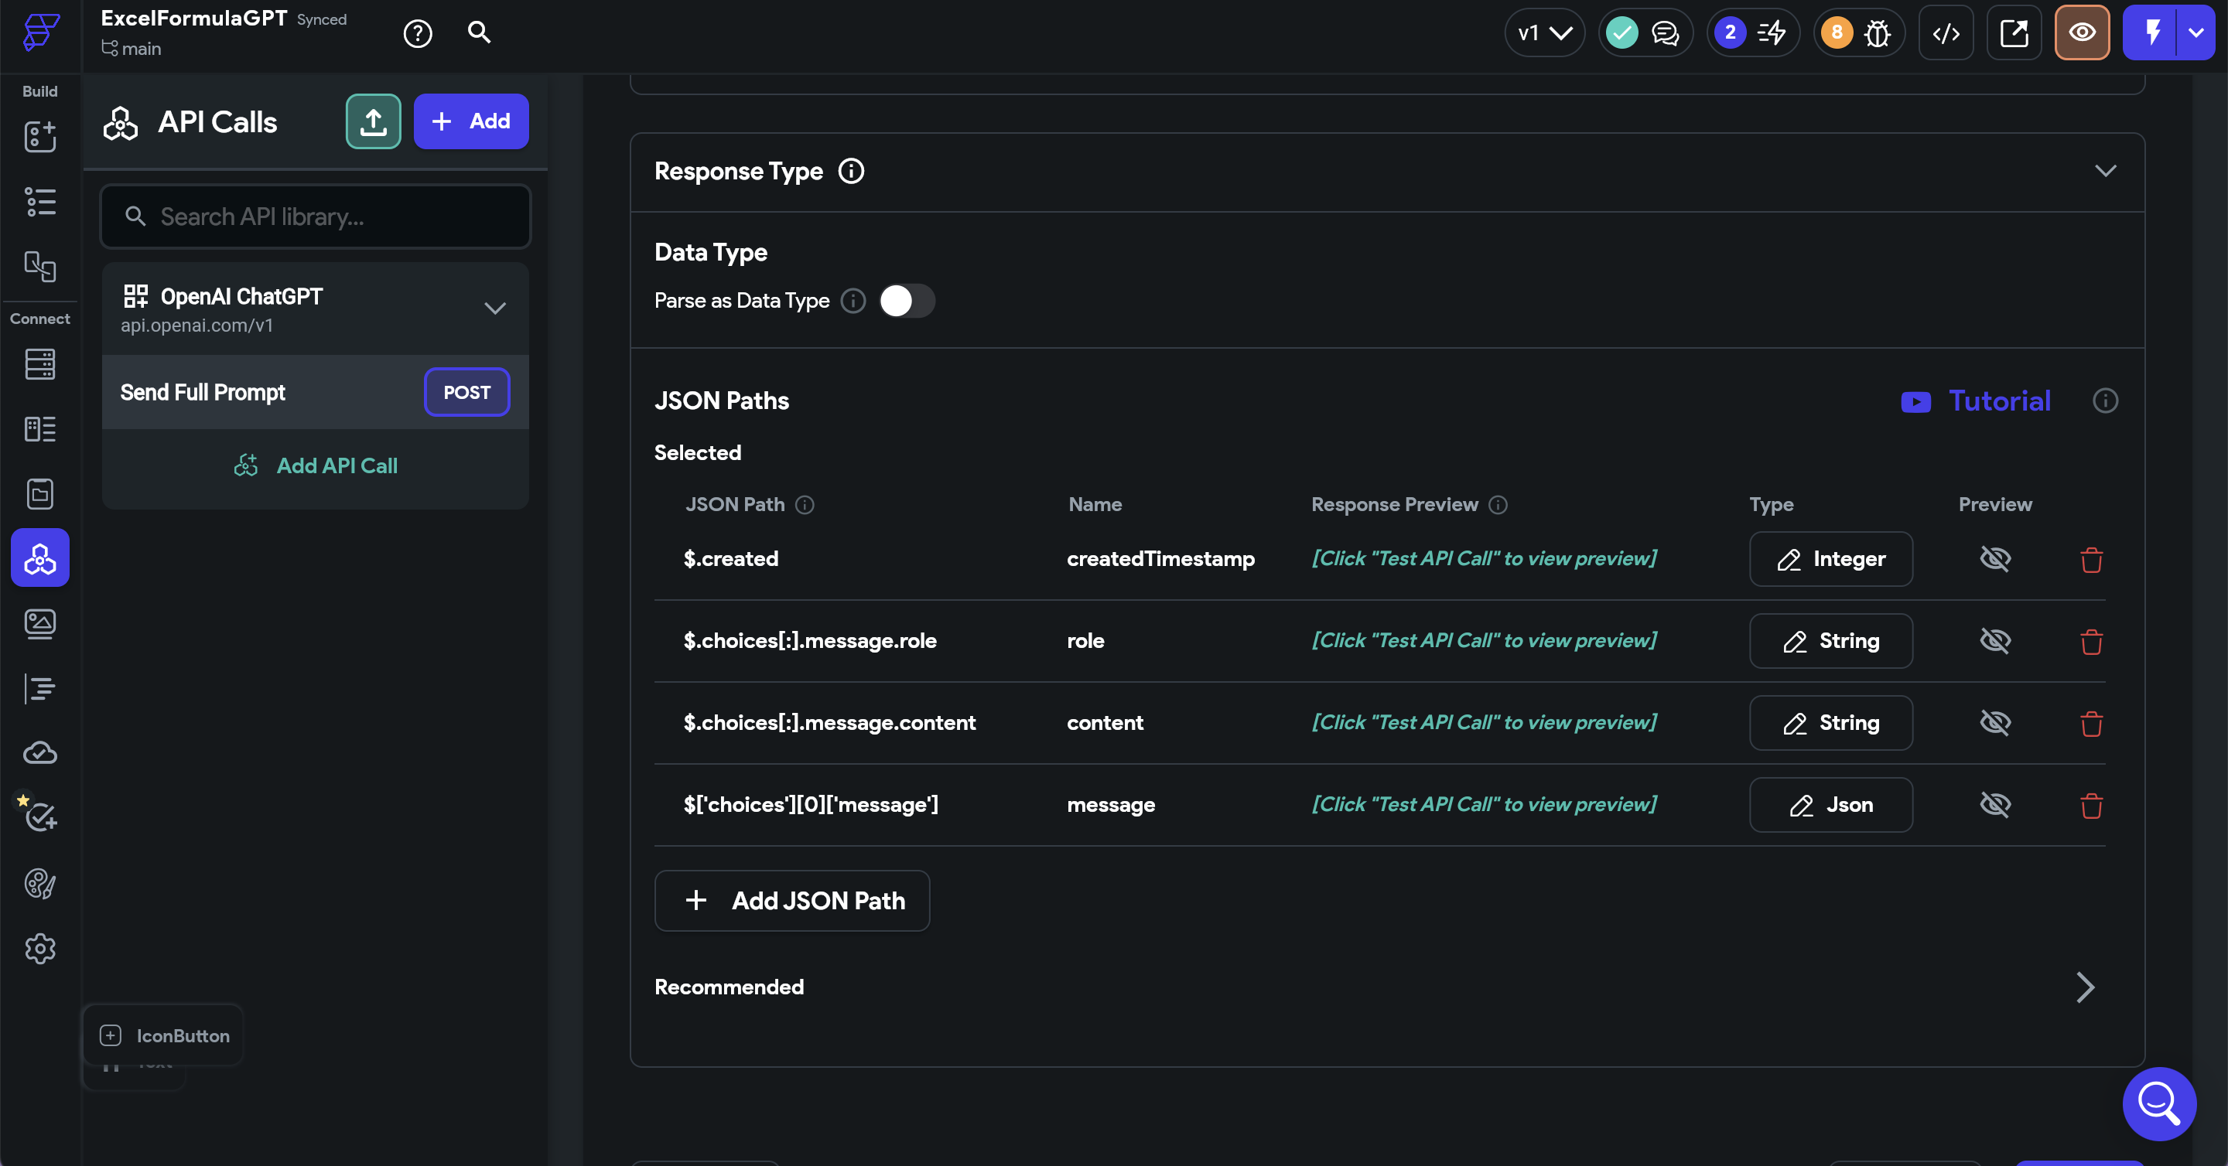2228x1166 pixels.
Task: Open the comments icon in top bar
Action: coord(1665,32)
